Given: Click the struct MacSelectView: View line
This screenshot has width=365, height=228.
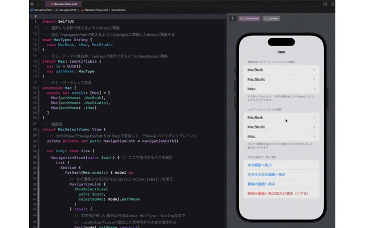Looking at the screenshot, I should (74, 129).
